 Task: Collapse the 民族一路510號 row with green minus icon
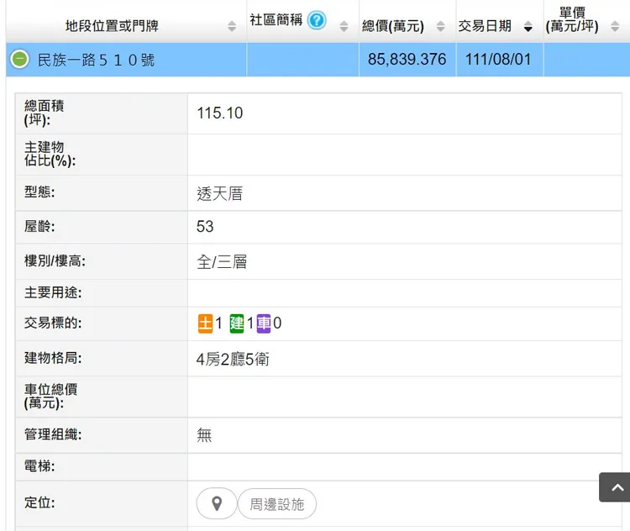click(x=19, y=59)
